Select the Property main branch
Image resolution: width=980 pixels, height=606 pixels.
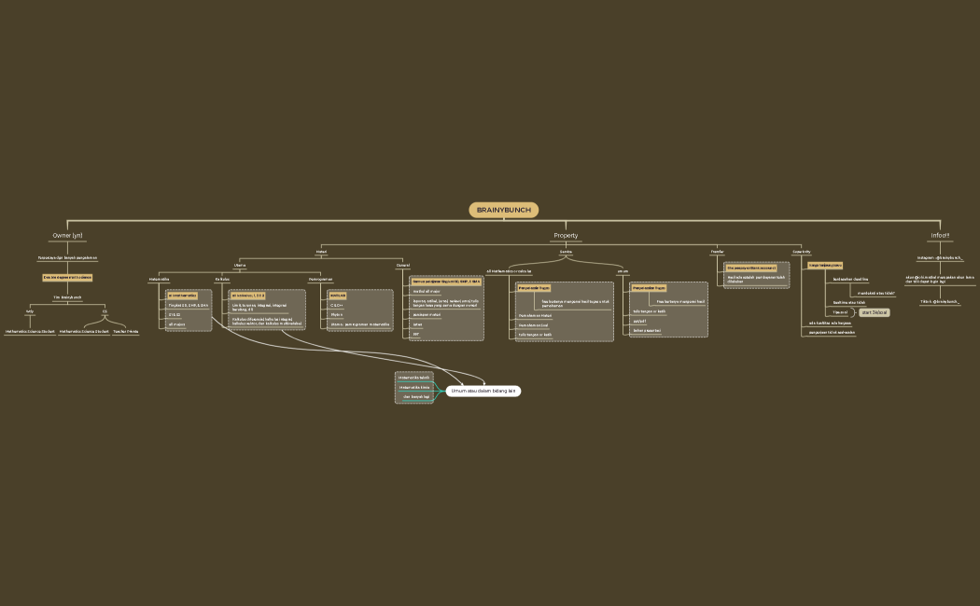coord(566,236)
